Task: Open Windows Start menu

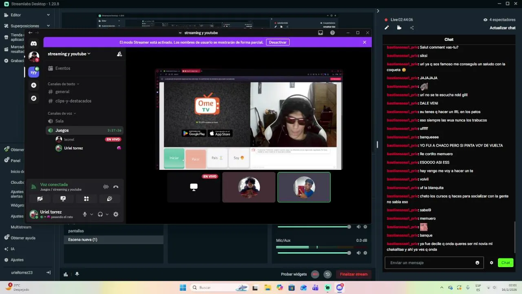Action: tap(183, 287)
